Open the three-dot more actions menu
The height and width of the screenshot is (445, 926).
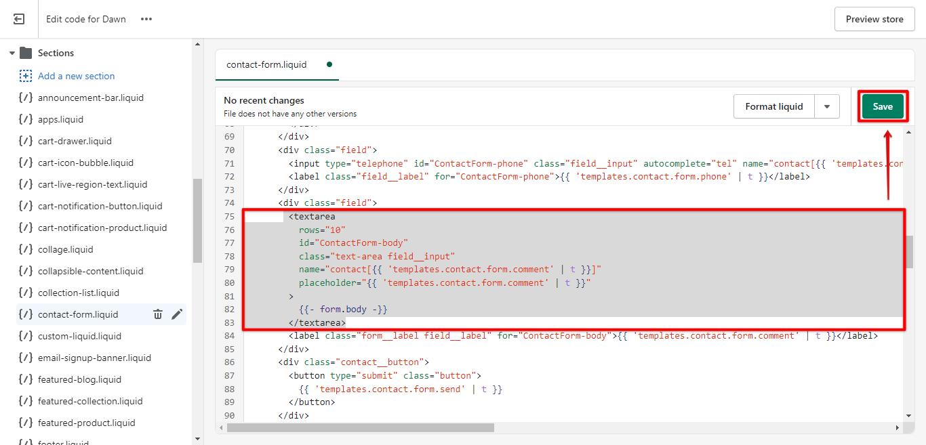tap(146, 19)
